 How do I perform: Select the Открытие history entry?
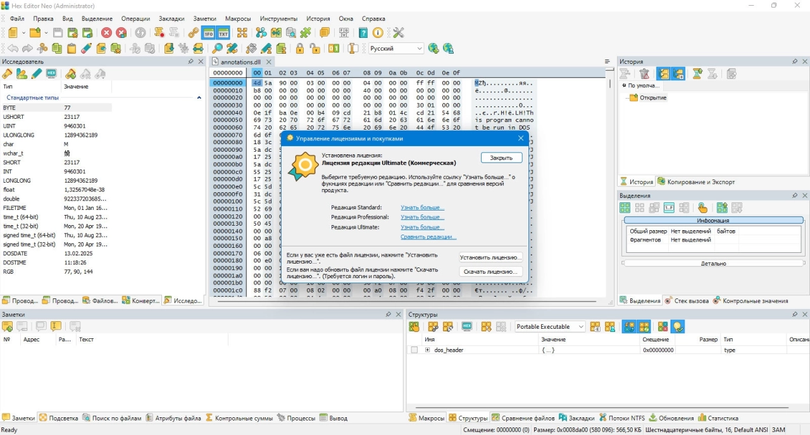tap(653, 98)
